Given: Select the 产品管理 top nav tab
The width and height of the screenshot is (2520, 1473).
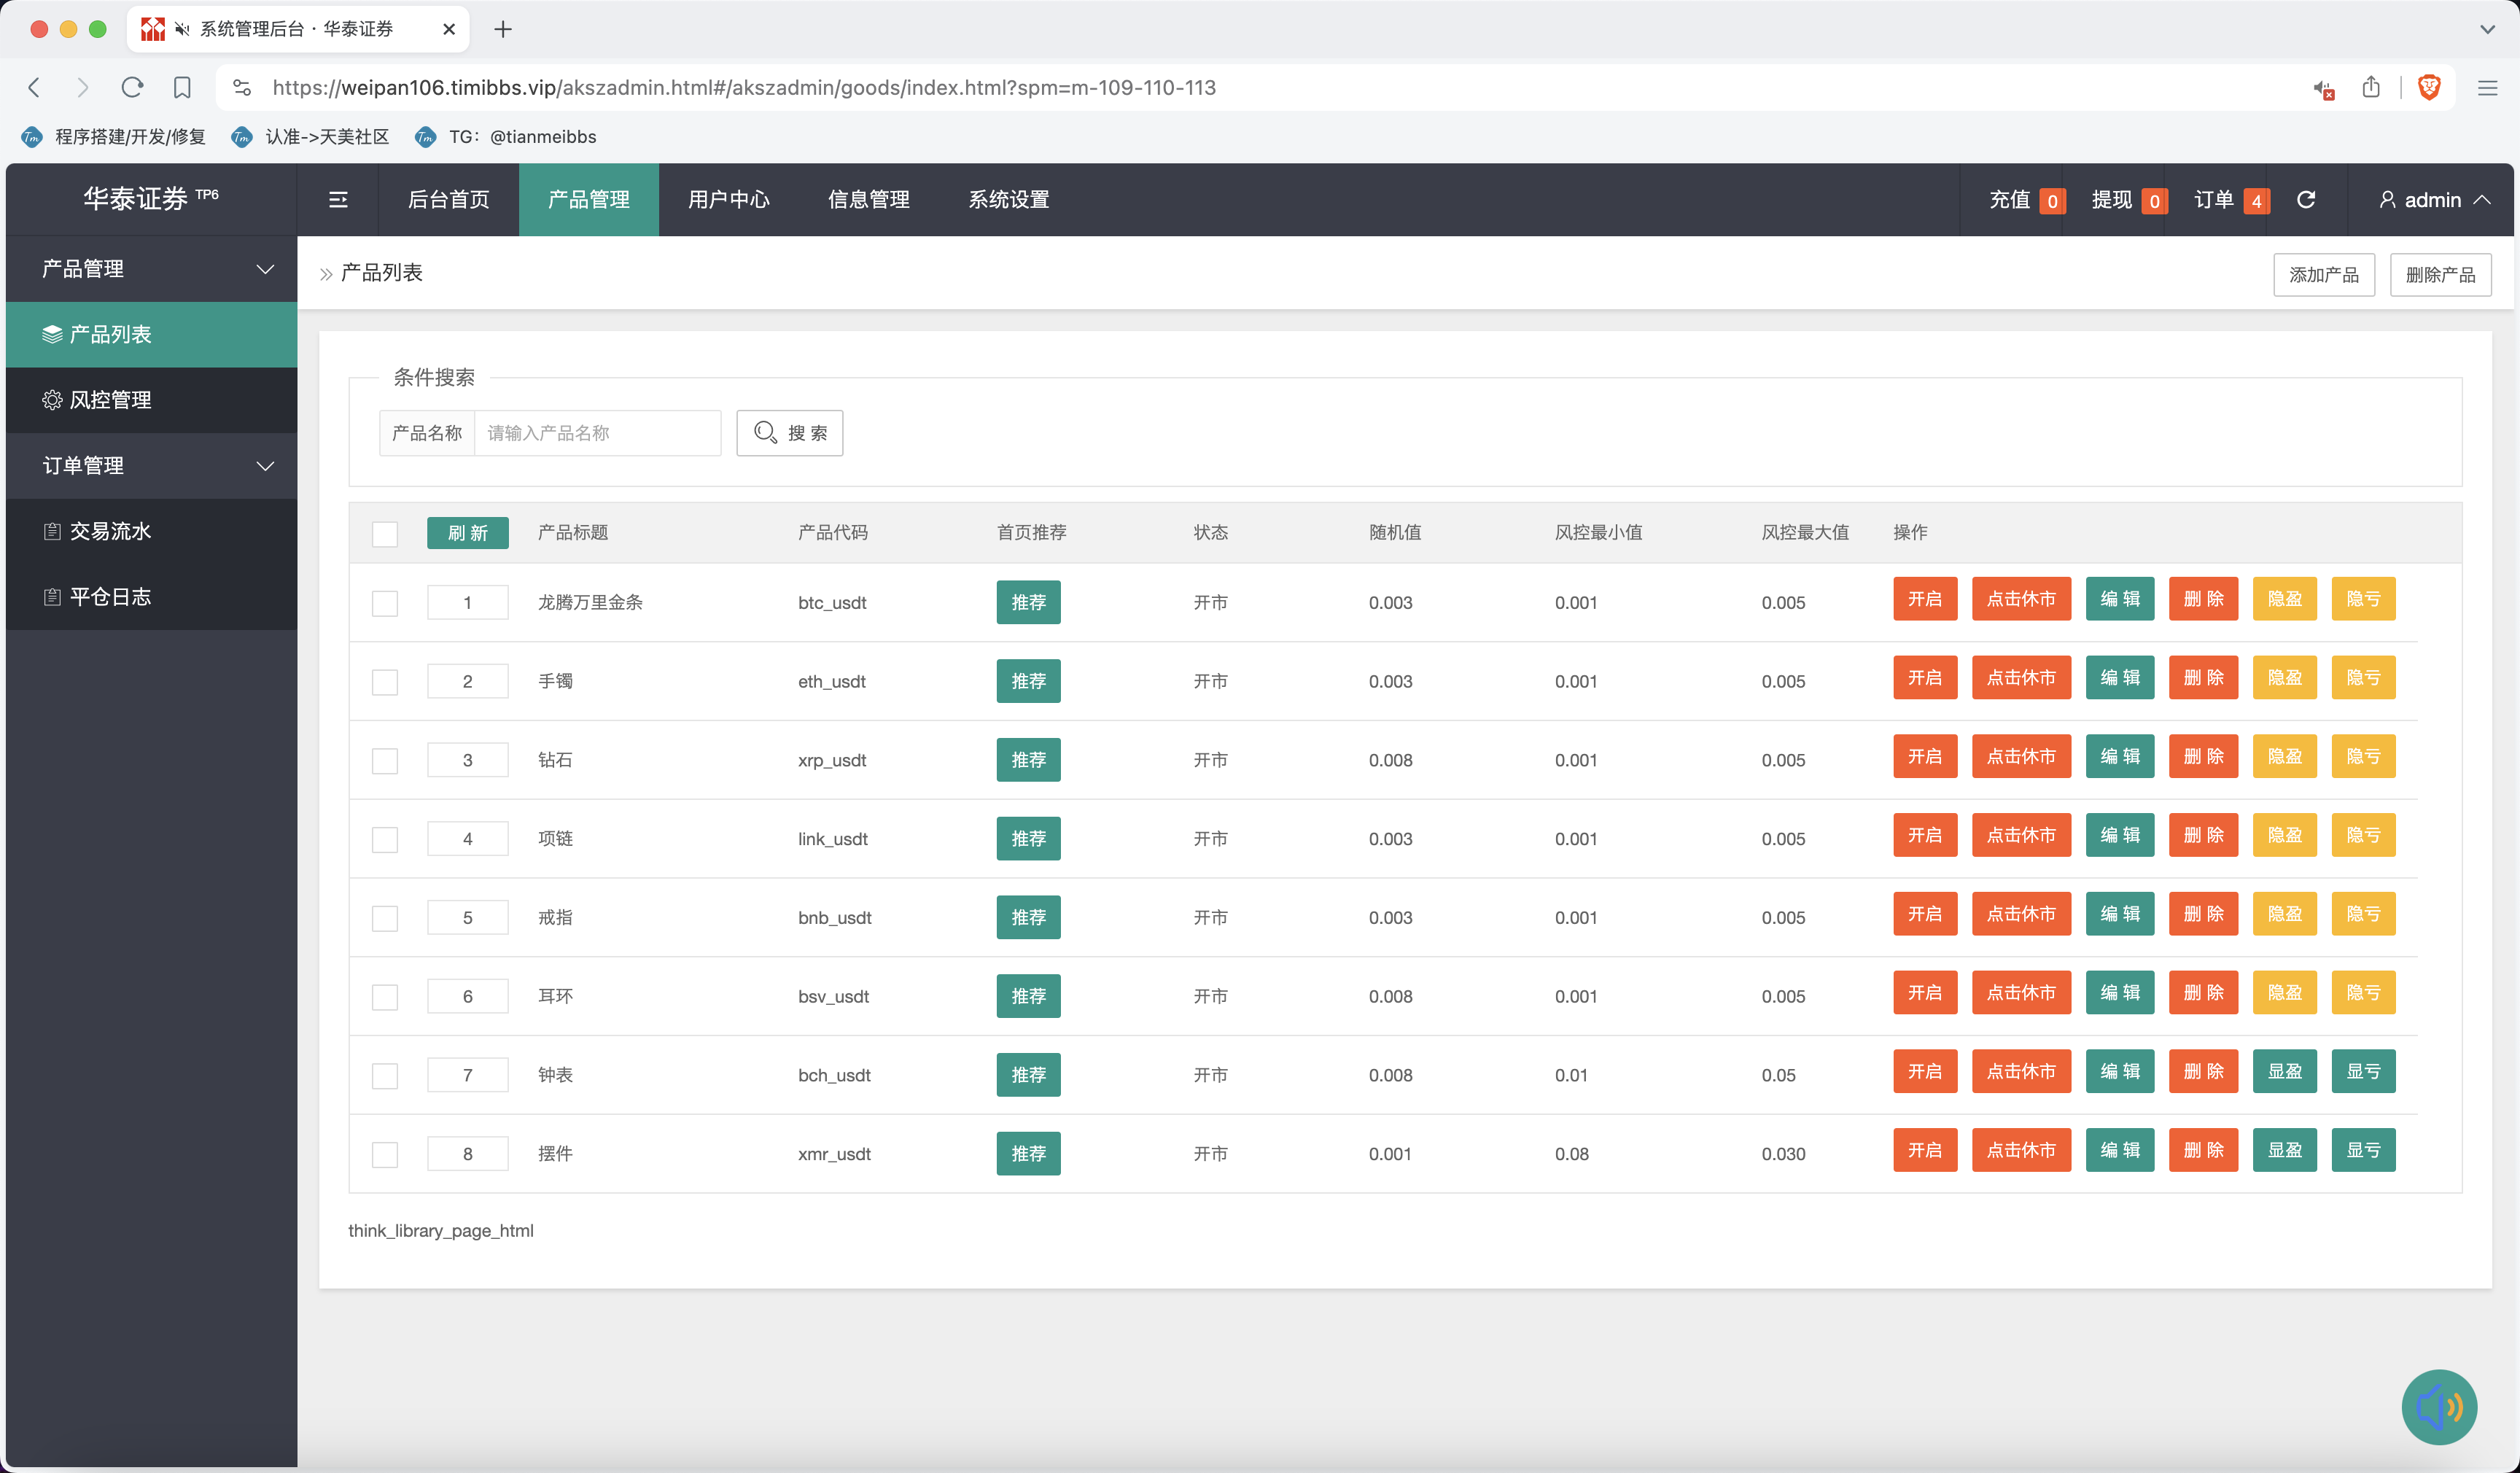Looking at the screenshot, I should click(589, 200).
